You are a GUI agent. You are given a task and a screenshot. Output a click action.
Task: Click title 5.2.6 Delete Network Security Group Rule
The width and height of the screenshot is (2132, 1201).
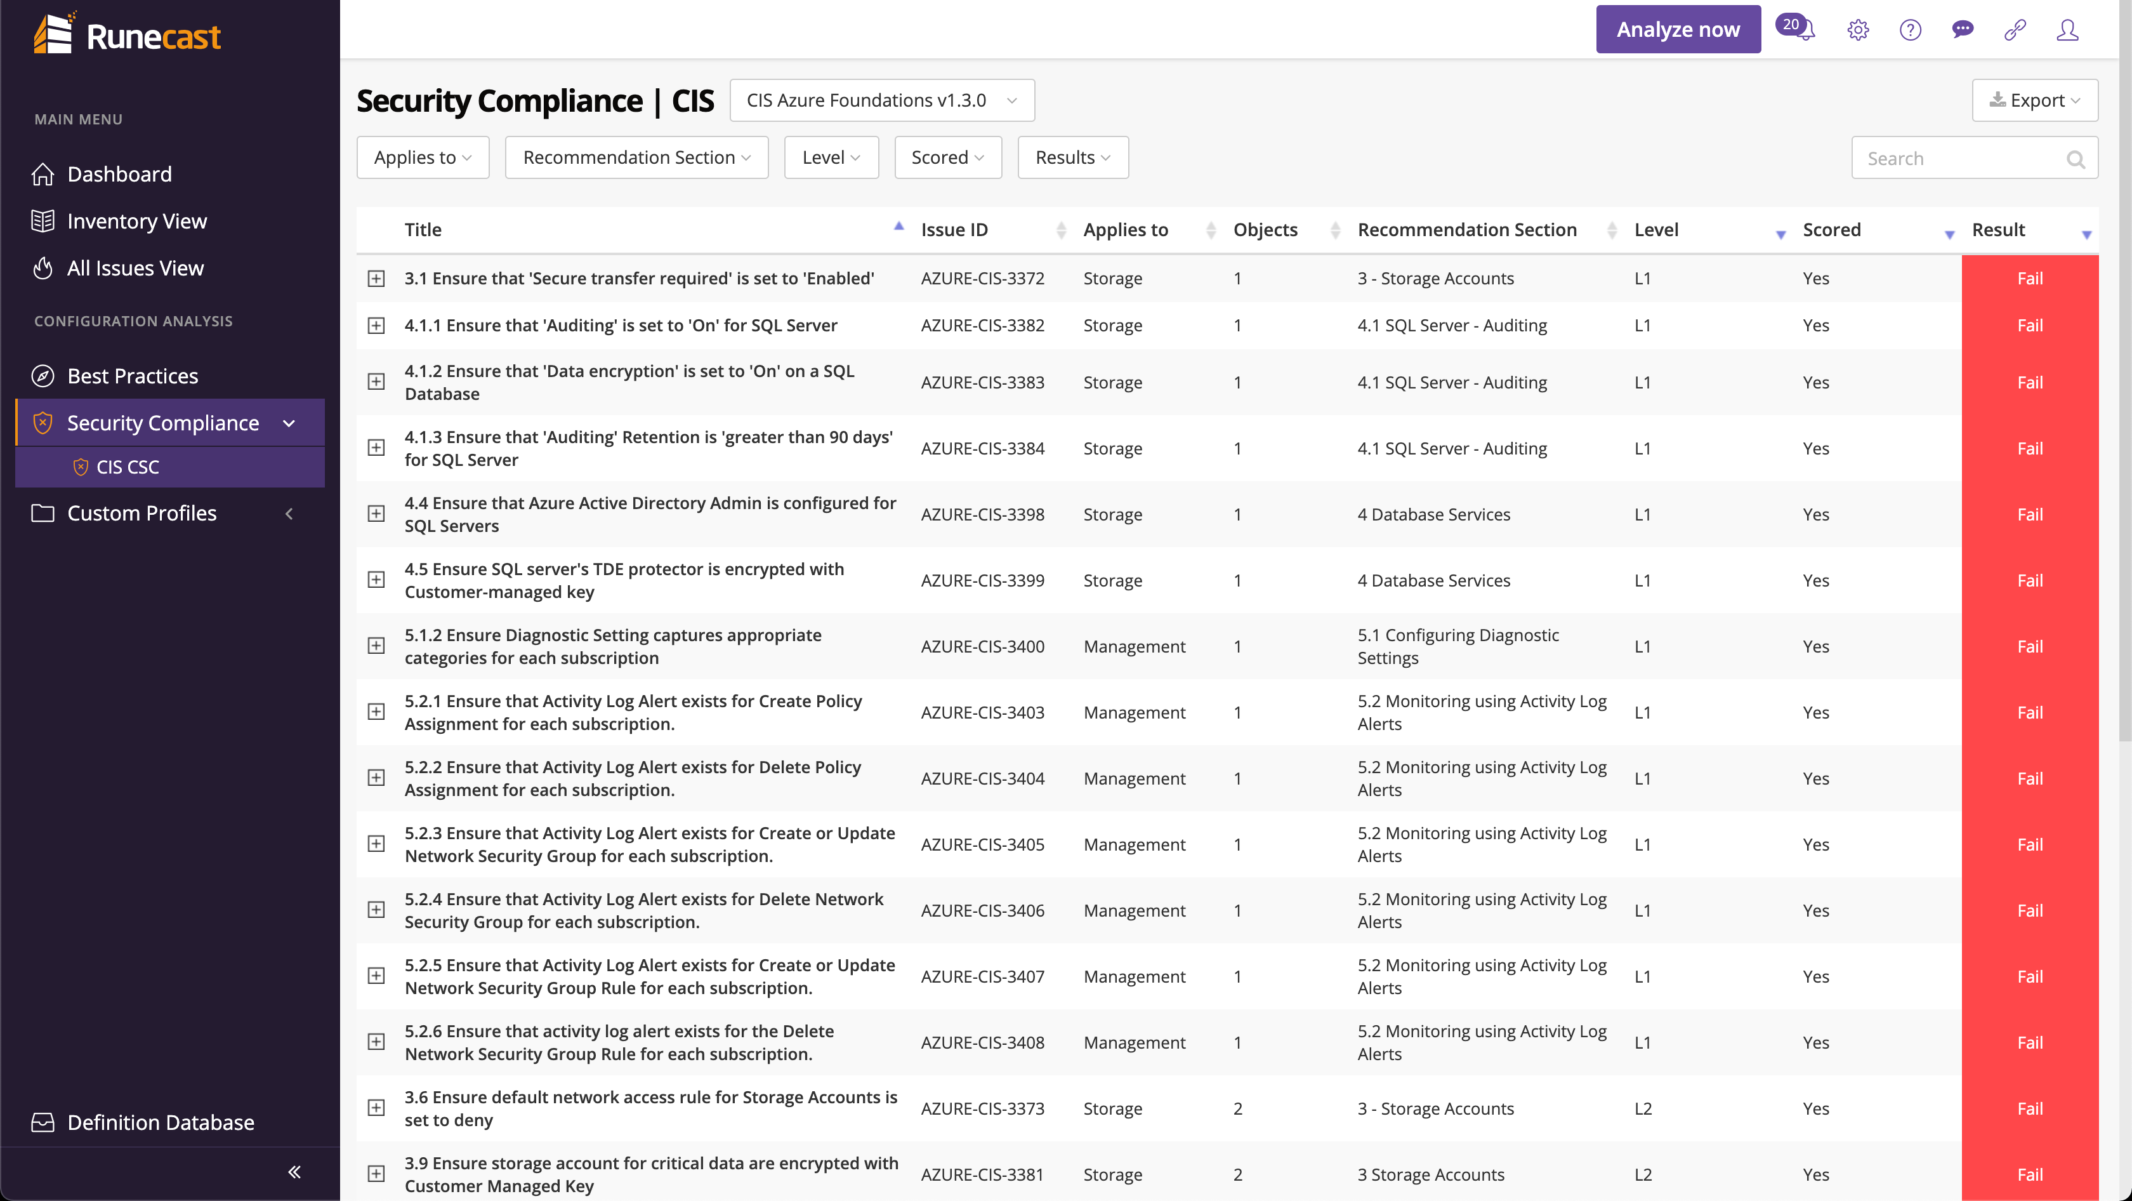click(x=619, y=1042)
